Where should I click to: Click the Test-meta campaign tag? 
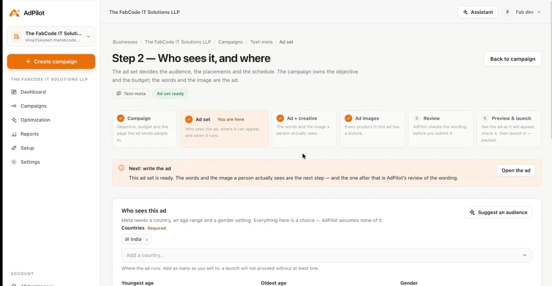131,94
